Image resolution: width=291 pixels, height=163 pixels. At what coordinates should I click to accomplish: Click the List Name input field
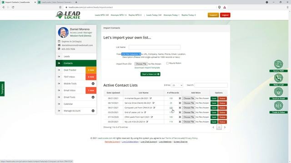[155, 47]
